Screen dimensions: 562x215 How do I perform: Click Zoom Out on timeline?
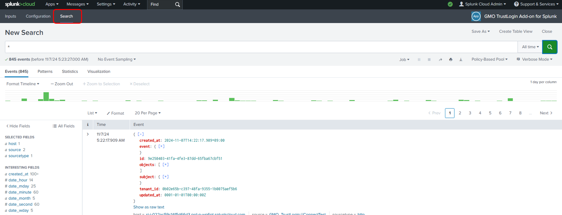[x=62, y=84]
